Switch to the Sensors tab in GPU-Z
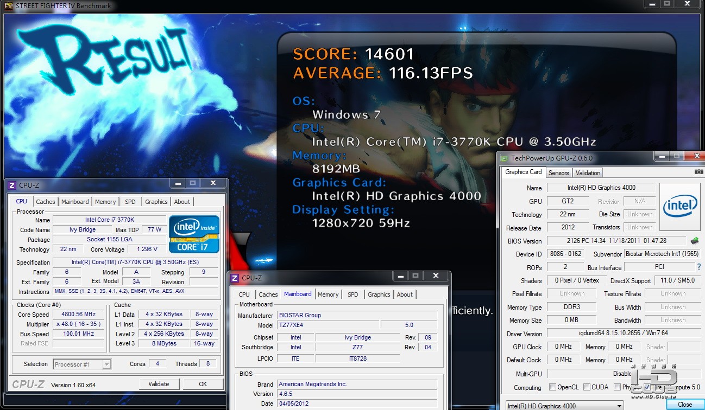The height and width of the screenshot is (410, 705). pos(558,173)
